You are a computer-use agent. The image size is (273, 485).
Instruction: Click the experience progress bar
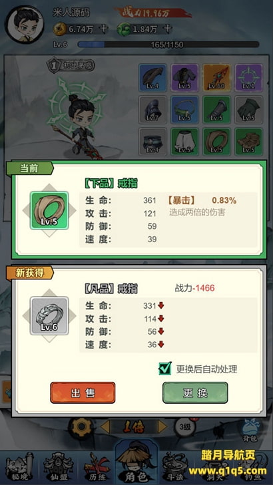coord(168,45)
